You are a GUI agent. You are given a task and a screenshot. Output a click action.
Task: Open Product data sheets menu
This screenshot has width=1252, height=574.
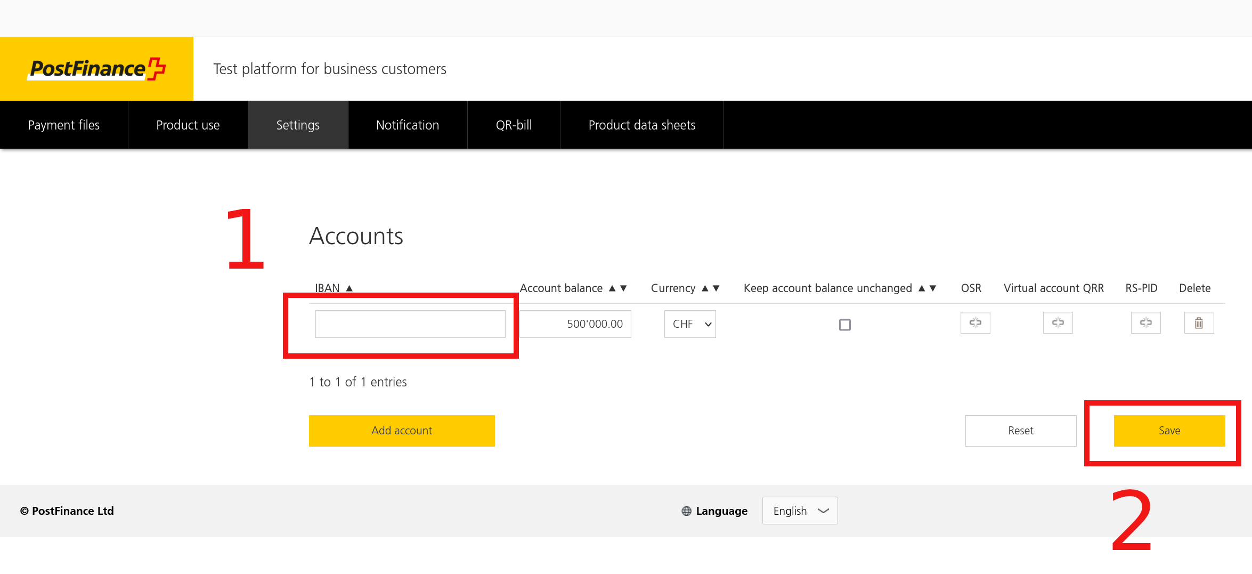pyautogui.click(x=642, y=125)
